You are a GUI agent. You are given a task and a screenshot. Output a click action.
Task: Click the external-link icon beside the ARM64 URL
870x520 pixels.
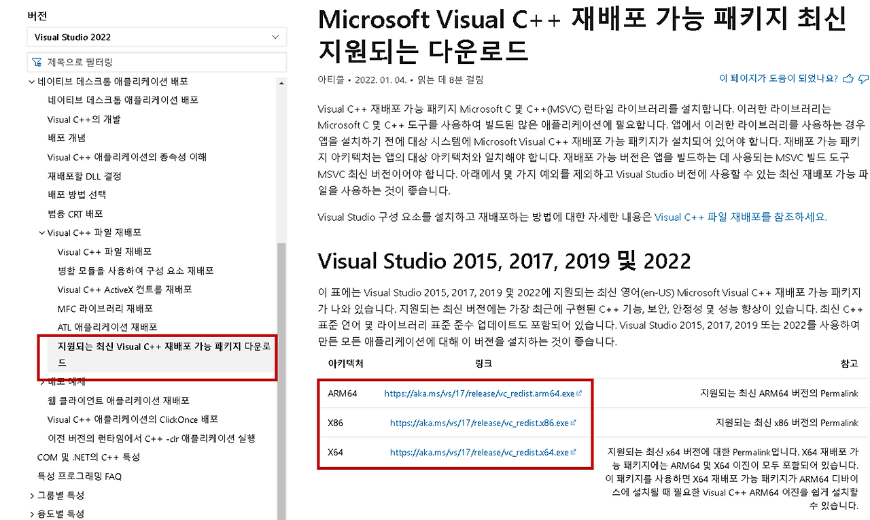[x=578, y=392]
